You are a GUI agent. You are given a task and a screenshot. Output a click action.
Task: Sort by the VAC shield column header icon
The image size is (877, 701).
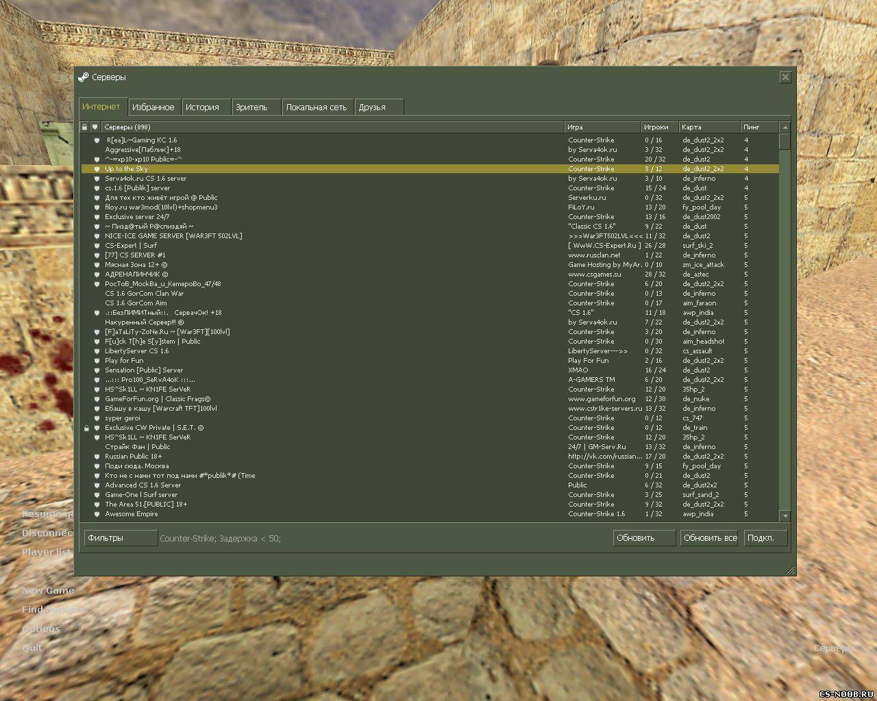coord(95,127)
